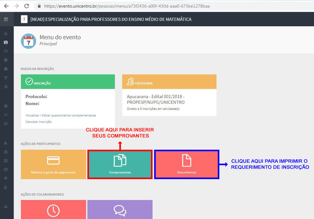Click the 'Direito a 0 inscrições' text
Image resolution: width=314 pixels, height=219 pixels.
pos(153,109)
